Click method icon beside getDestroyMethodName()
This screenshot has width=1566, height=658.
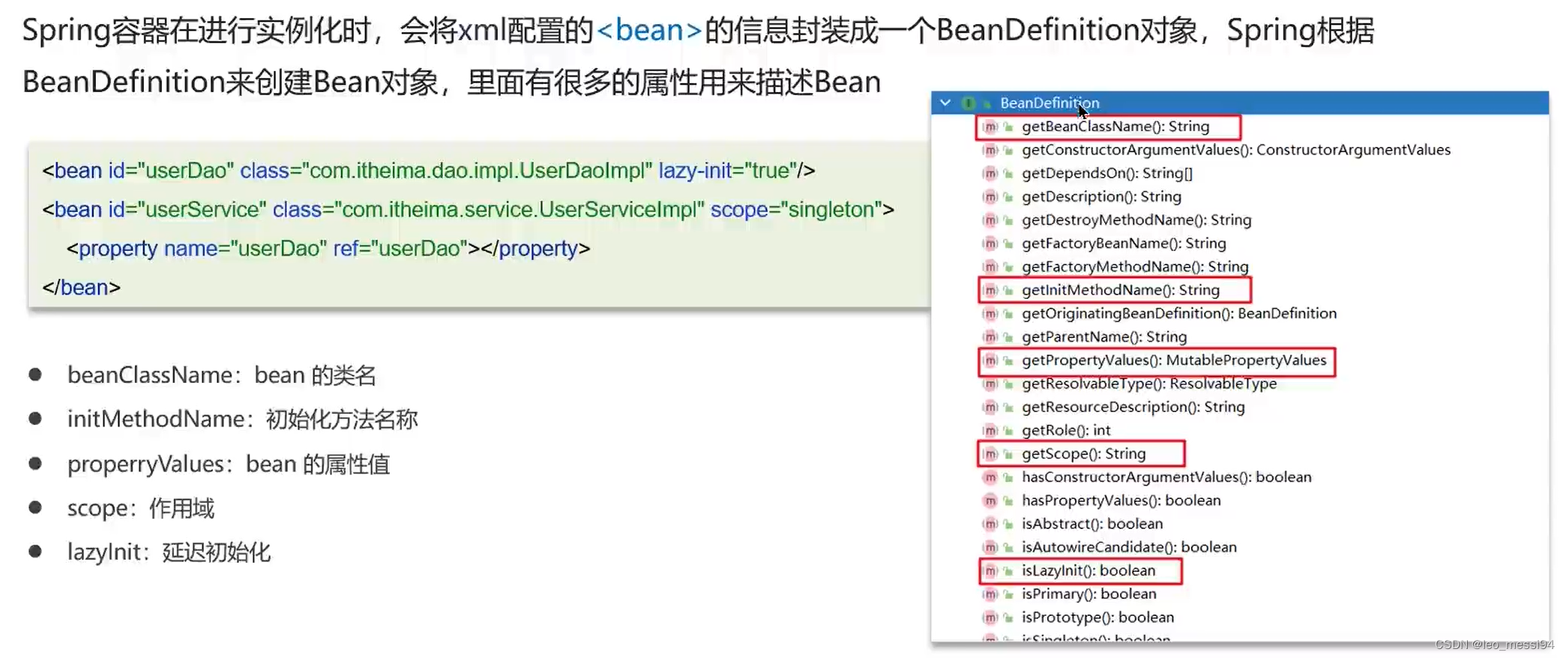(990, 220)
